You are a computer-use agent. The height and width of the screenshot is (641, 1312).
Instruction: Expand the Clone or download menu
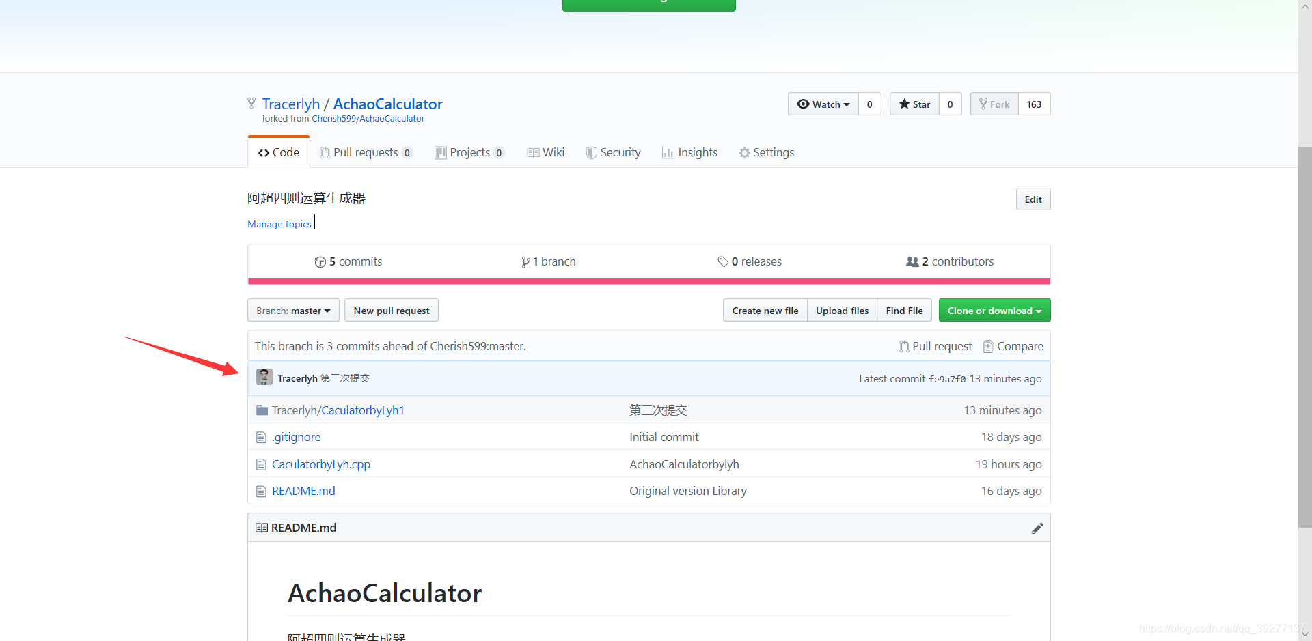[x=994, y=311]
